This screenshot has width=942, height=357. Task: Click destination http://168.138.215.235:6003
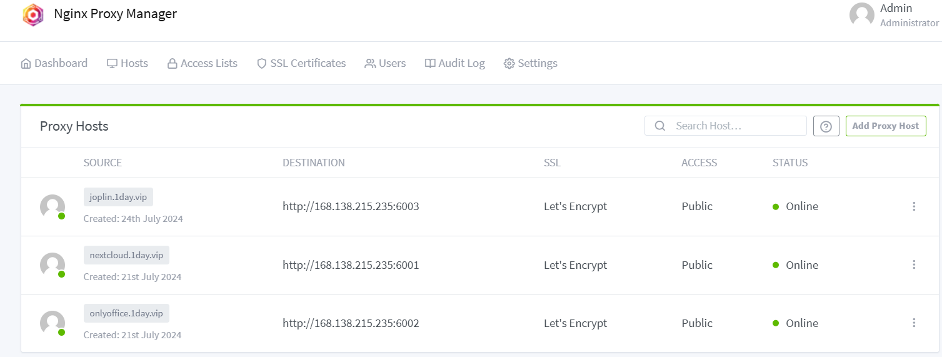(351, 206)
